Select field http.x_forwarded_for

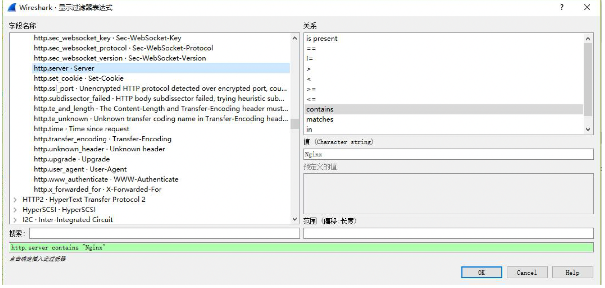pyautogui.click(x=161, y=190)
